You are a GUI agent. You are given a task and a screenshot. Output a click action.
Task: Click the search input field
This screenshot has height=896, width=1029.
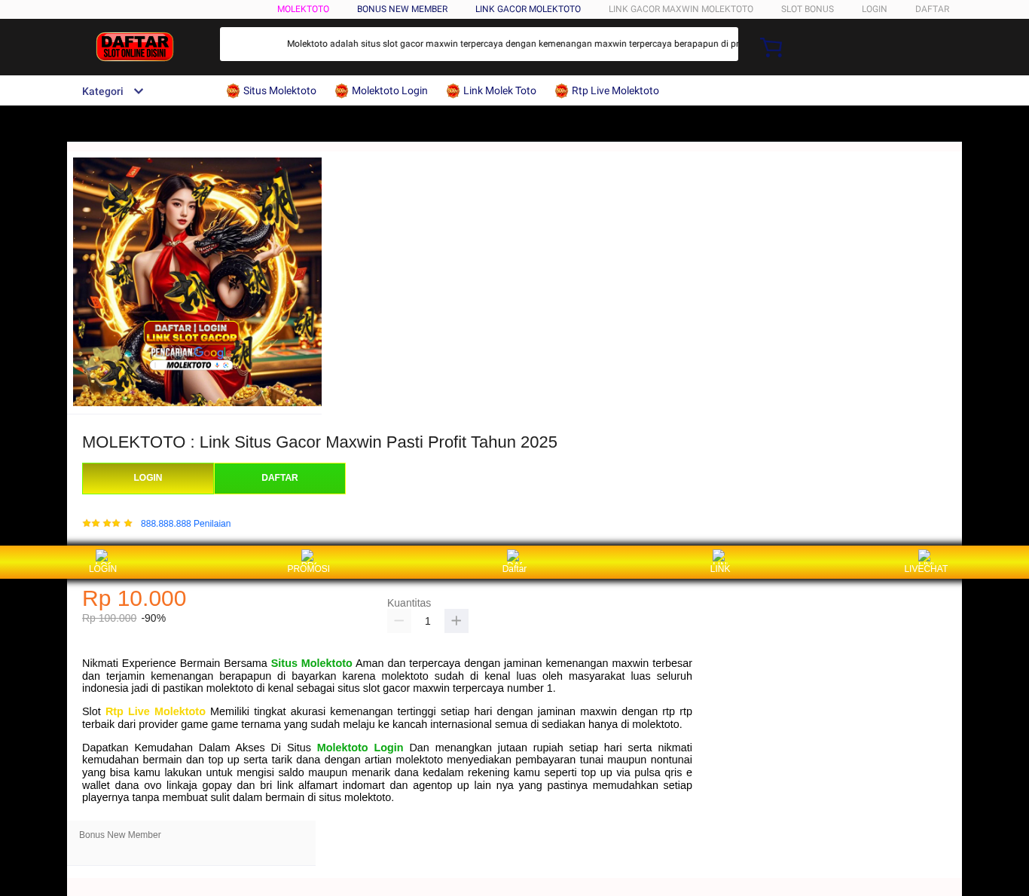coord(479,44)
